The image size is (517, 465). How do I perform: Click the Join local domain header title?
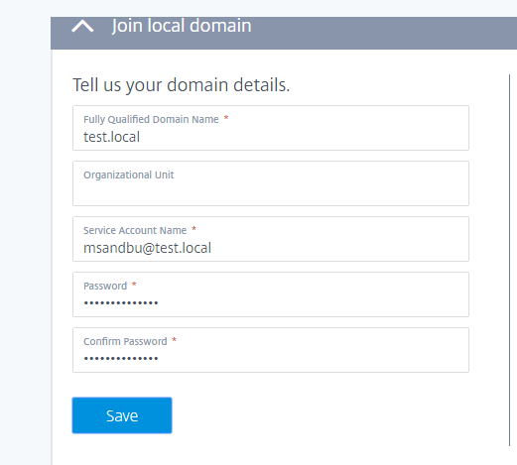[182, 26]
